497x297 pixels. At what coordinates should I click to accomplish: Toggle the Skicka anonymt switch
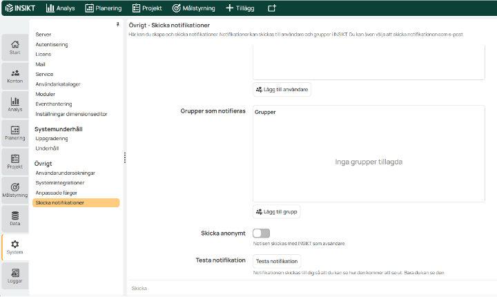coord(261,233)
